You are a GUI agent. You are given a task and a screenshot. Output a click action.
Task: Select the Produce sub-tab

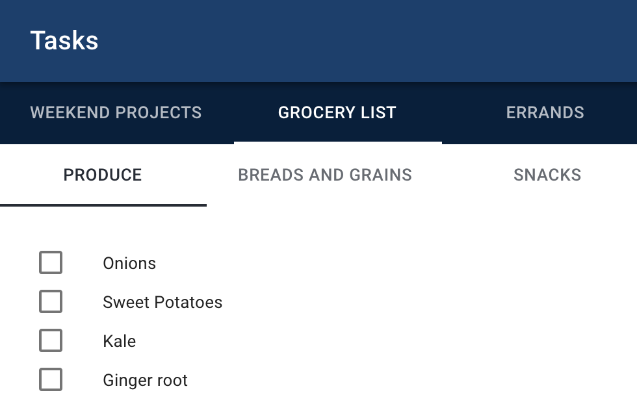coord(103,175)
